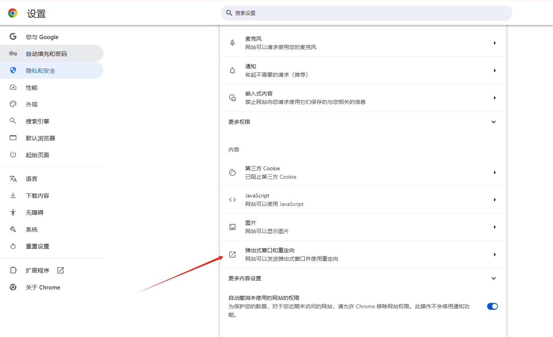
Task: Click the download icon for 下载内容
Action: pos(13,196)
